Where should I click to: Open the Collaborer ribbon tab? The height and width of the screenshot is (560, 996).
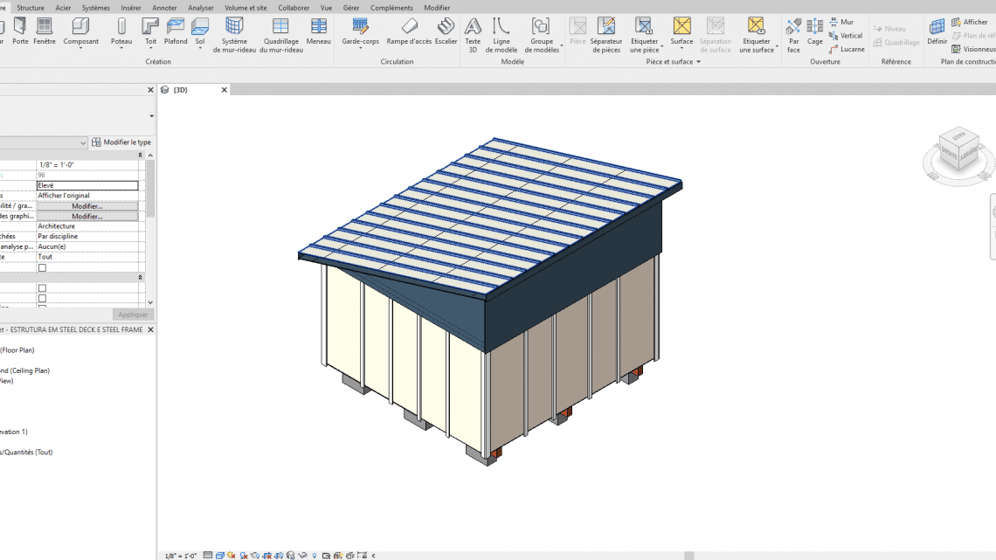pos(294,8)
